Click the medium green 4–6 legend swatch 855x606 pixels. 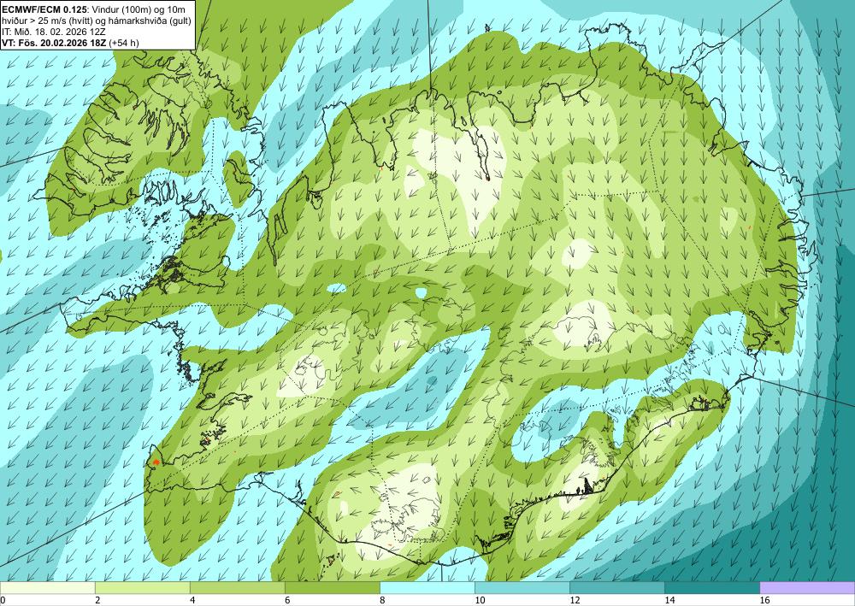[x=237, y=588]
